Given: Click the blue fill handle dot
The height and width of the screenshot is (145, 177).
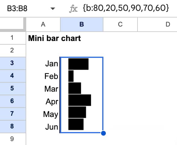Looking at the screenshot, I should pos(103,133).
